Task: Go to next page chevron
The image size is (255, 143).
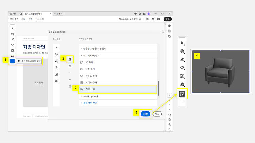Action: 169,109
